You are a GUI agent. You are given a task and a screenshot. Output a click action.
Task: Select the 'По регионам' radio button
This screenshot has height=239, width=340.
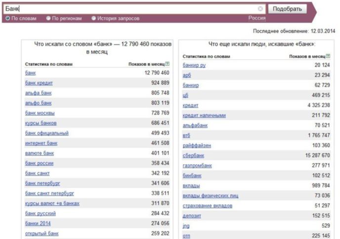coord(48,18)
